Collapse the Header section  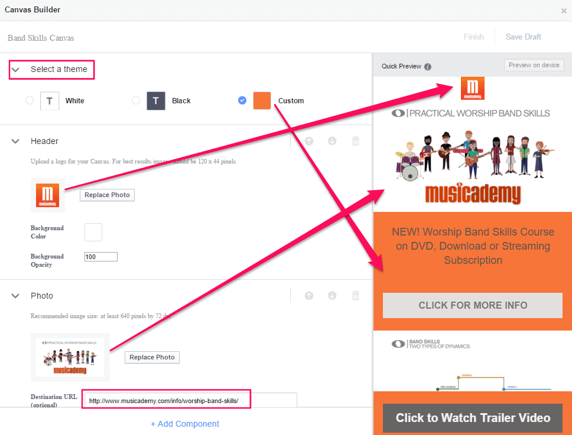tap(15, 141)
